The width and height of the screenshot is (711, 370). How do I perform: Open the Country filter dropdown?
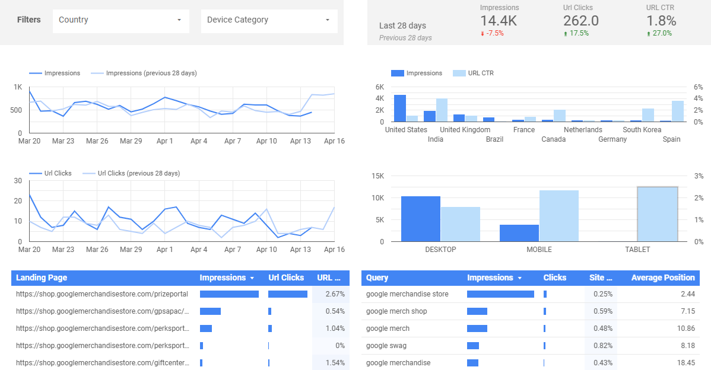120,21
